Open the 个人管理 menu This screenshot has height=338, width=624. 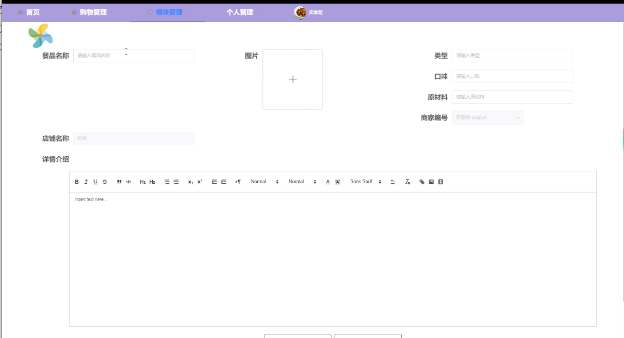240,12
